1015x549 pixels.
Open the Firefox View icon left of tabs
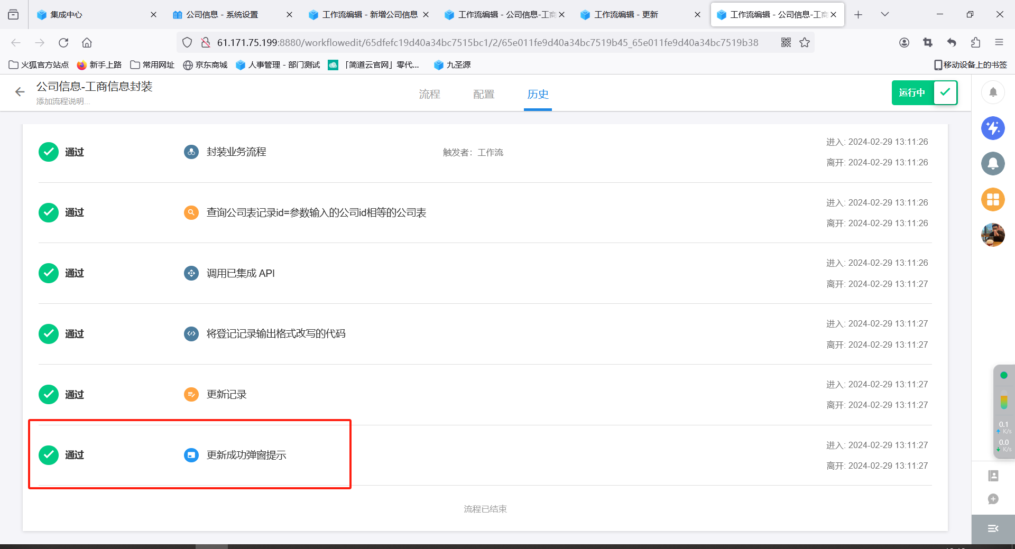point(13,15)
